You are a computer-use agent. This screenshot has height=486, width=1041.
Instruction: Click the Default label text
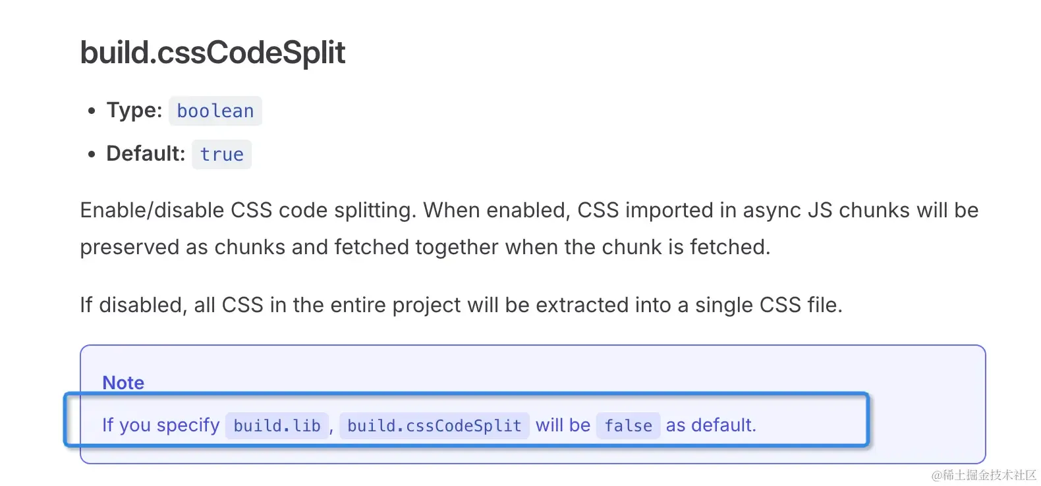click(146, 153)
